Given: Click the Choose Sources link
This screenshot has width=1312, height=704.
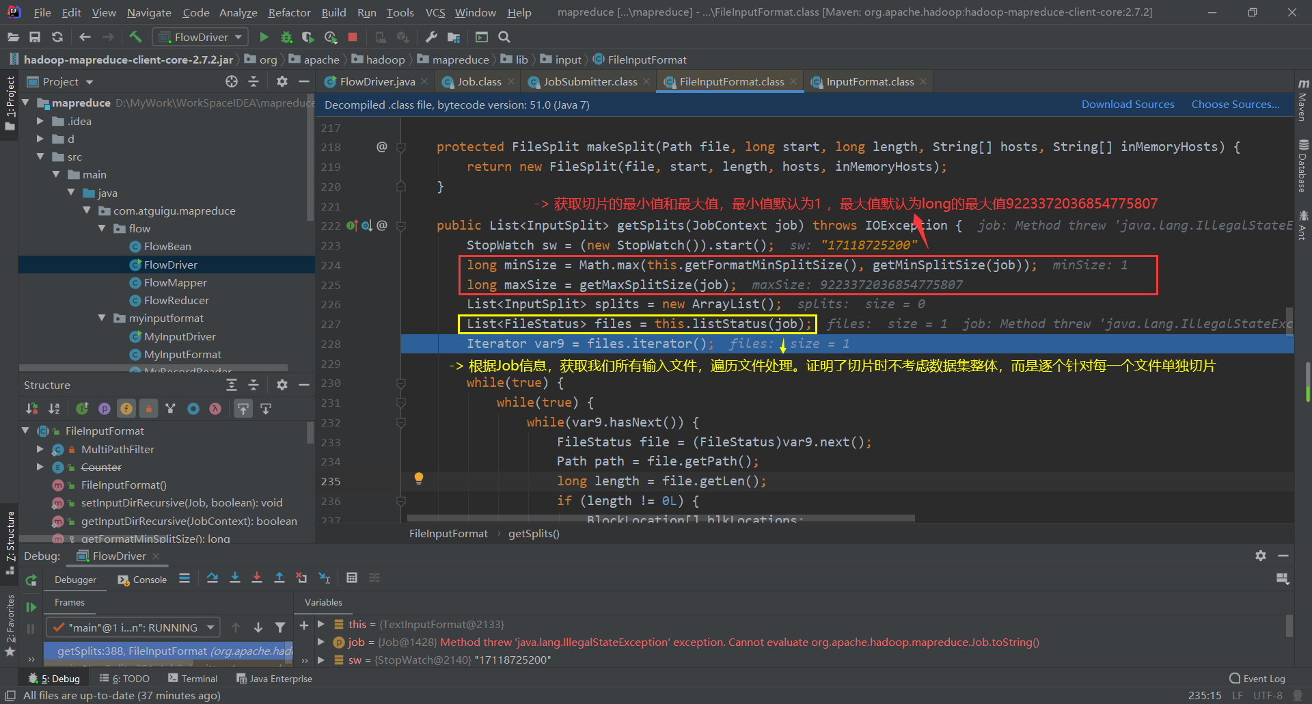Looking at the screenshot, I should point(1235,105).
